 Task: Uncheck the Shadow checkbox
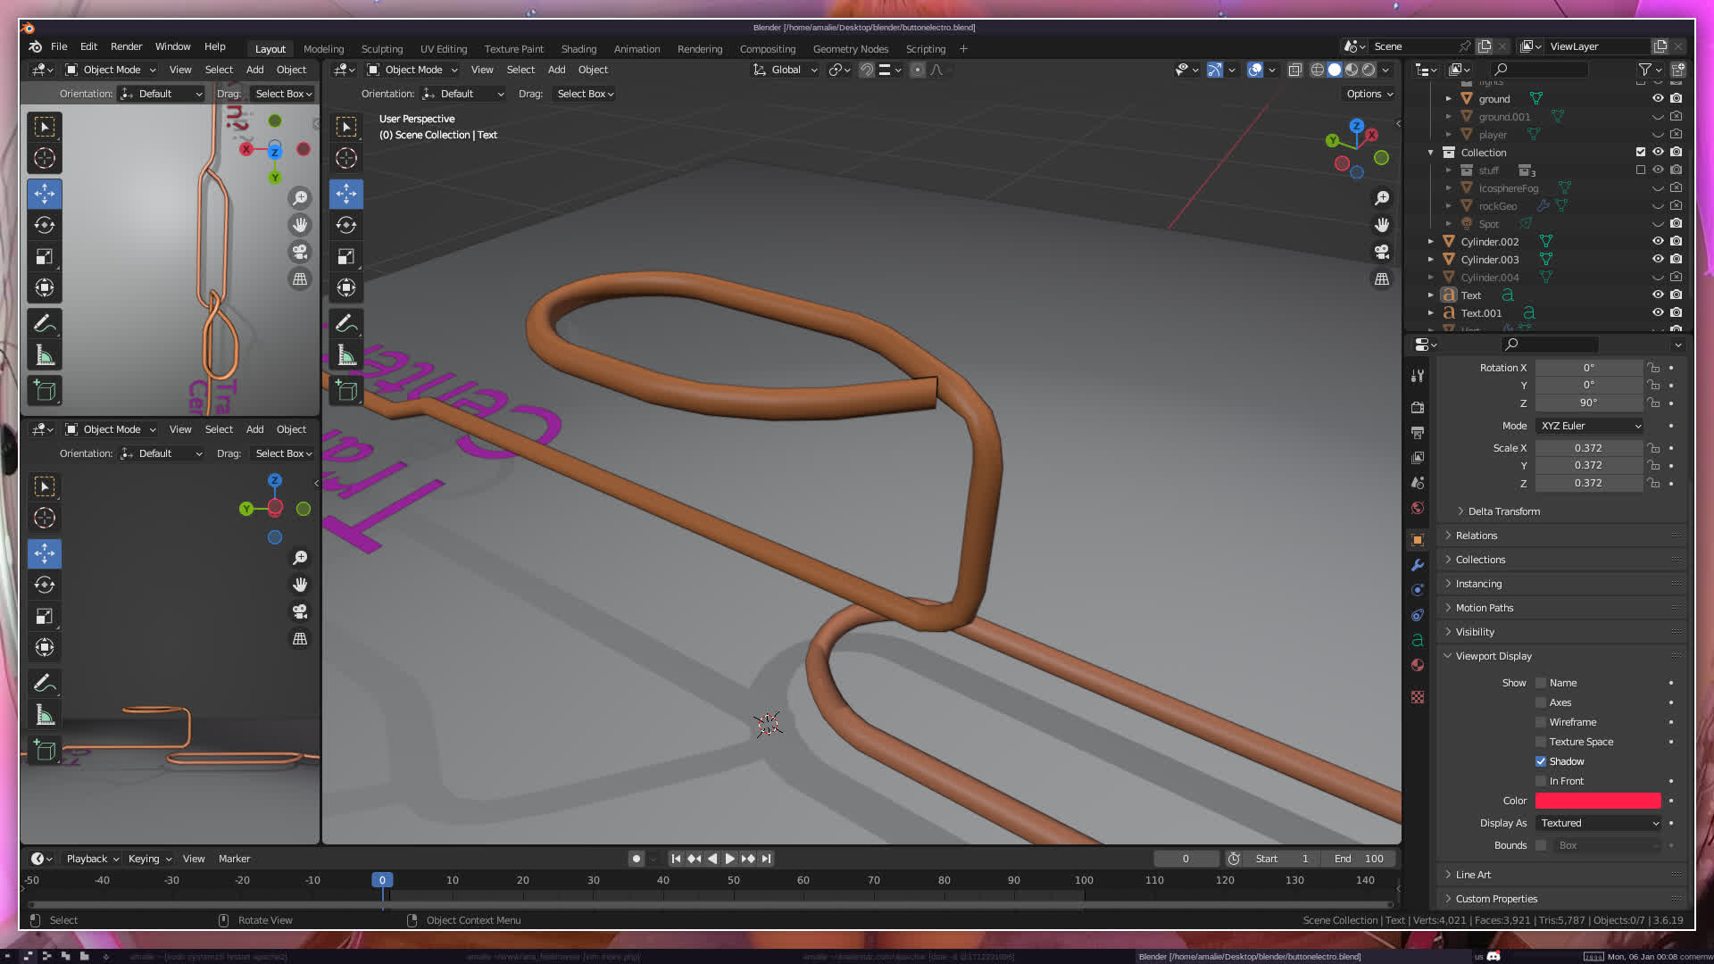1541,761
